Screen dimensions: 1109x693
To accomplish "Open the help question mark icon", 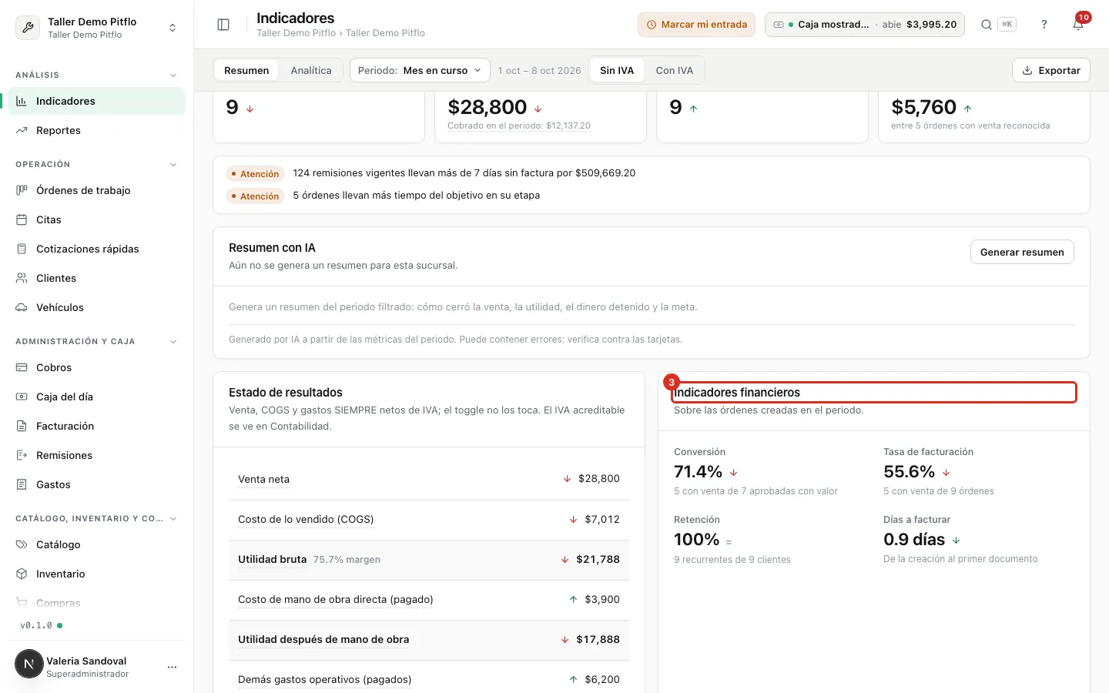I will tap(1044, 25).
